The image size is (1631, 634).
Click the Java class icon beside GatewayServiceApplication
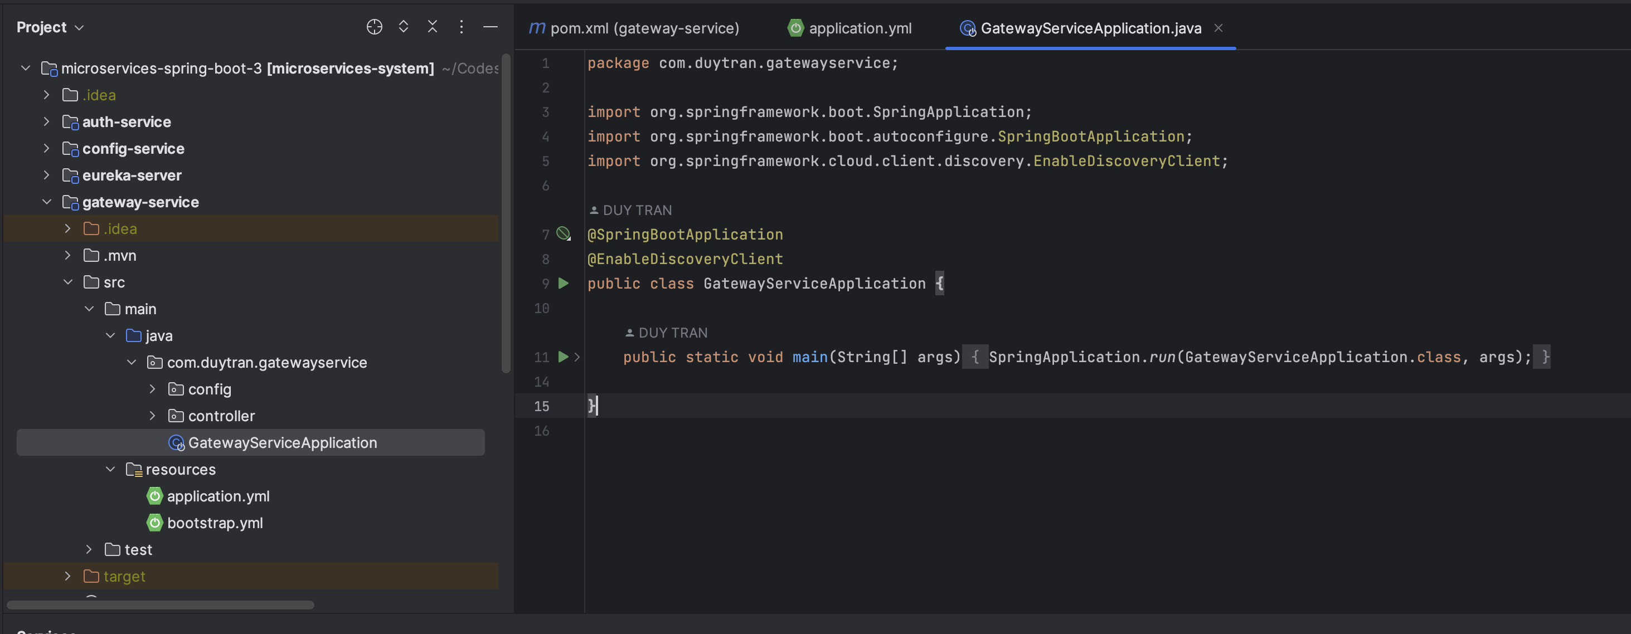coord(176,443)
